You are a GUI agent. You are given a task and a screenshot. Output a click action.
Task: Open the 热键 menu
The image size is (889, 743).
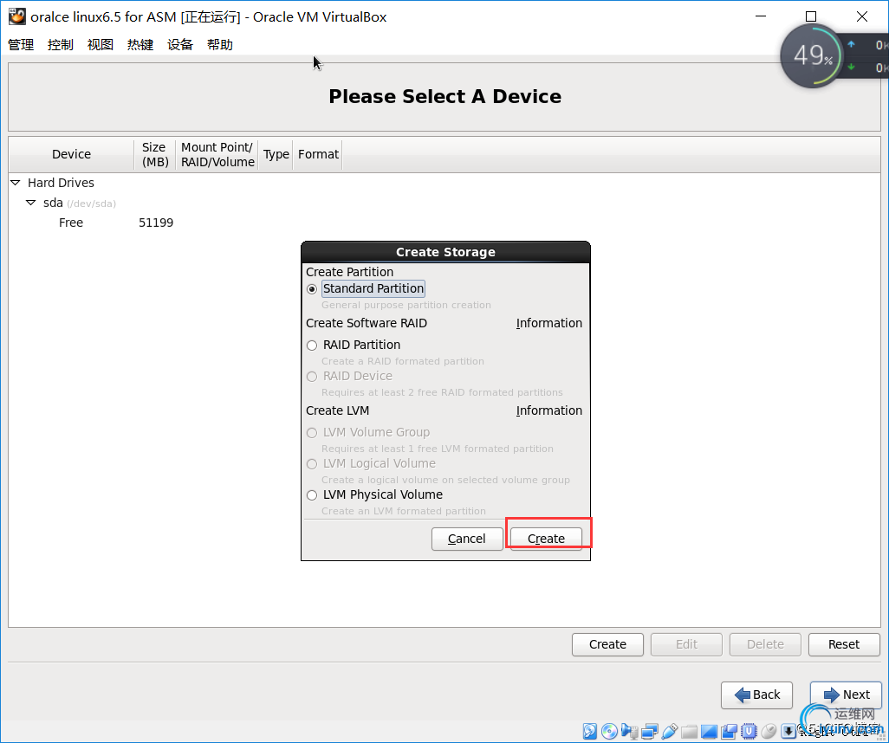click(x=140, y=45)
